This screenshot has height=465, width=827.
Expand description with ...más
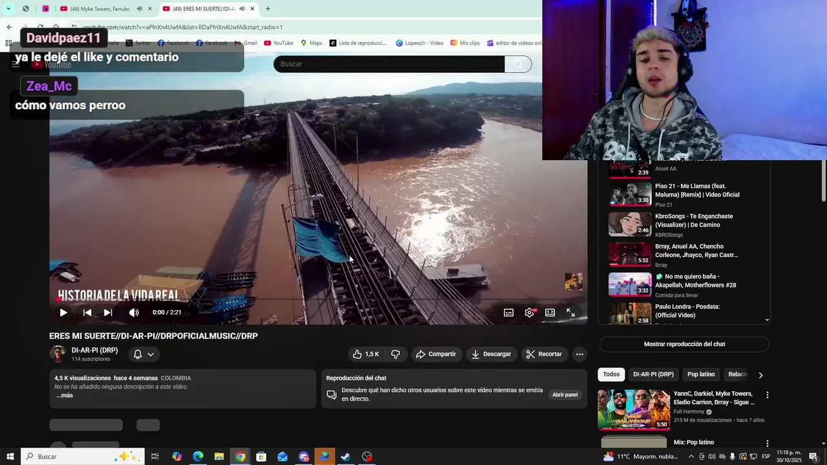64,395
